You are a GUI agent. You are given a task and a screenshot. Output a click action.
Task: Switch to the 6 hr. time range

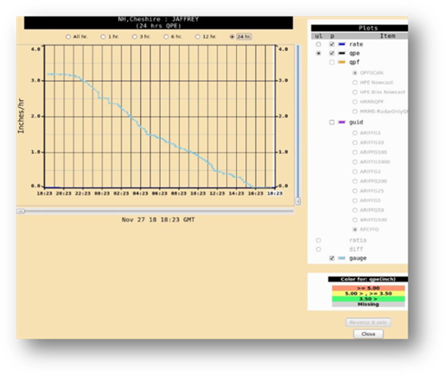166,37
